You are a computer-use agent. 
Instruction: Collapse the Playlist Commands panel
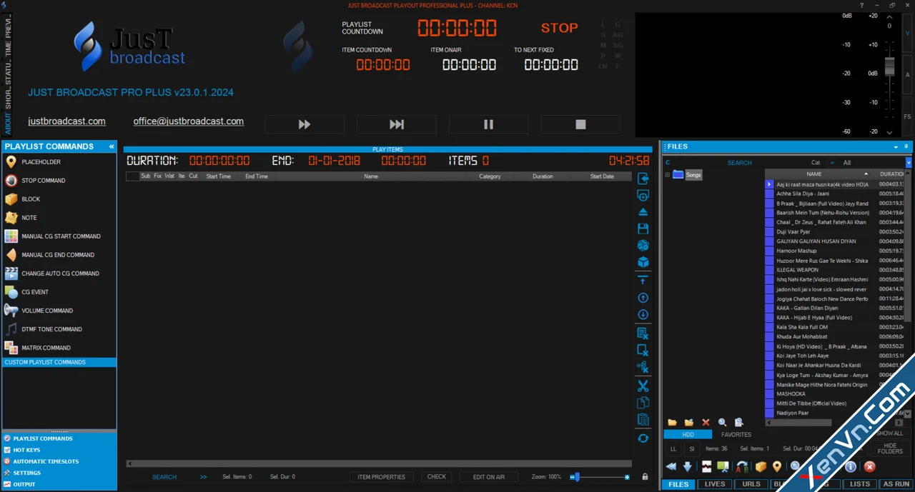coord(111,146)
